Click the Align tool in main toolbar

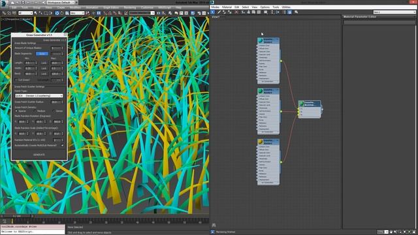point(164,13)
